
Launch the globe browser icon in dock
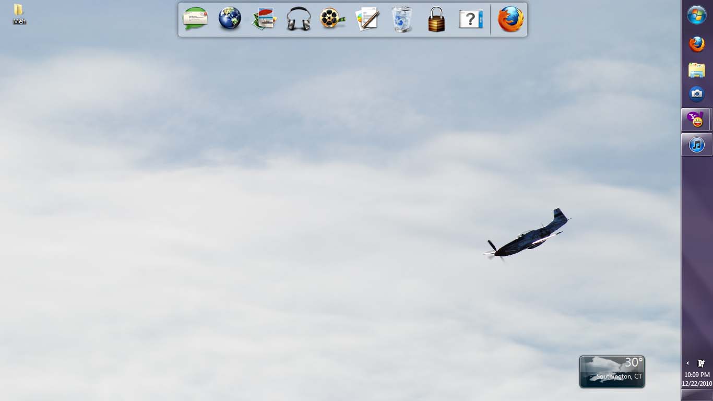[230, 19]
